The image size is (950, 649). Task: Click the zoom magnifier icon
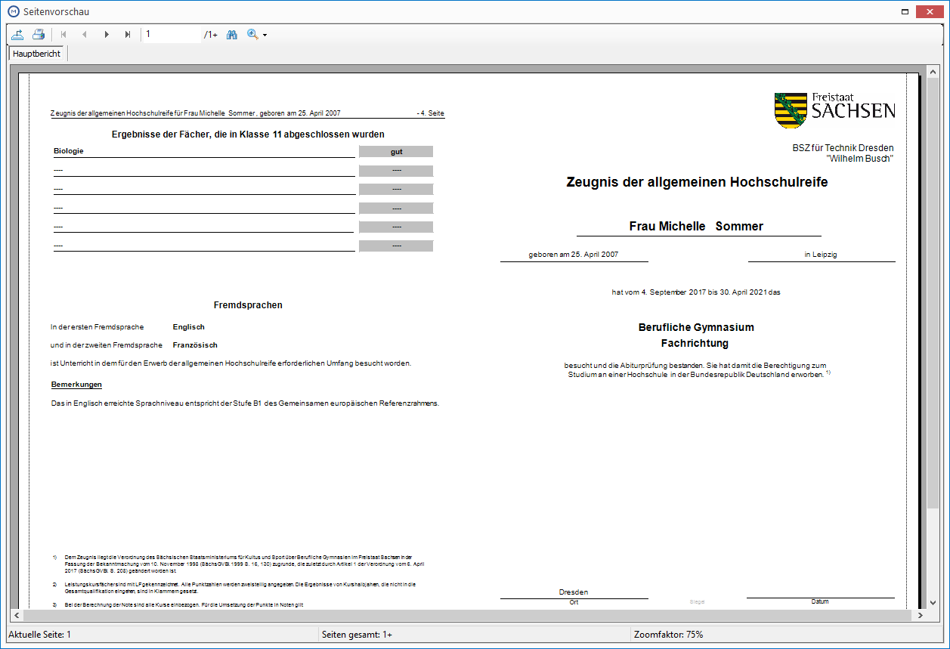click(252, 34)
